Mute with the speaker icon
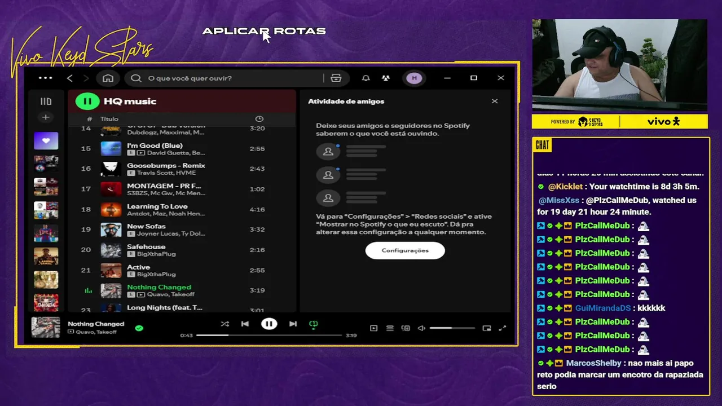Screen dimensions: 722x406 [421, 328]
